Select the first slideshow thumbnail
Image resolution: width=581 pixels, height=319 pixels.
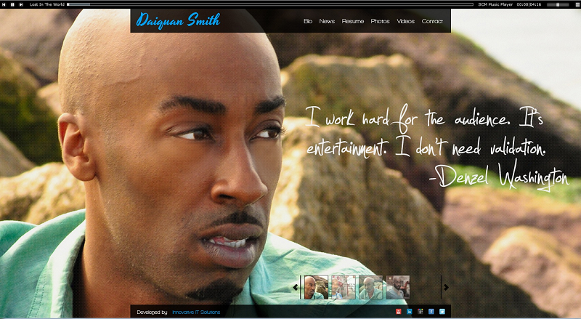(x=316, y=287)
